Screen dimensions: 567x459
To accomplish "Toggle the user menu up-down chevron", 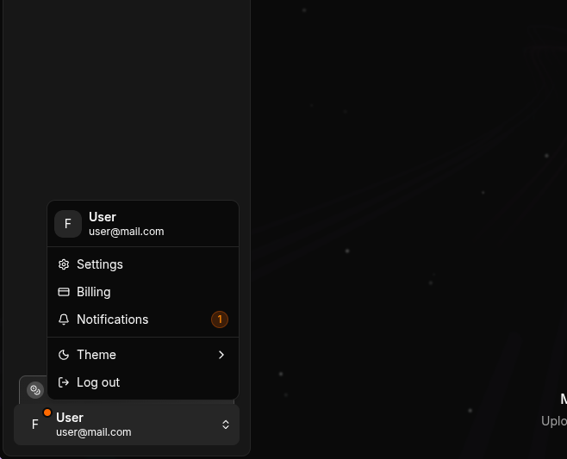I will tap(226, 425).
